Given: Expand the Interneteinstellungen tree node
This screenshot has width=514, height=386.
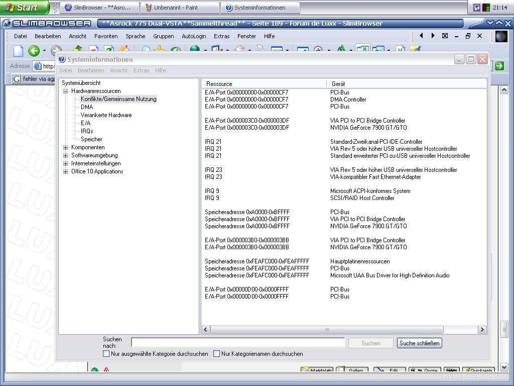Looking at the screenshot, I should 66,163.
